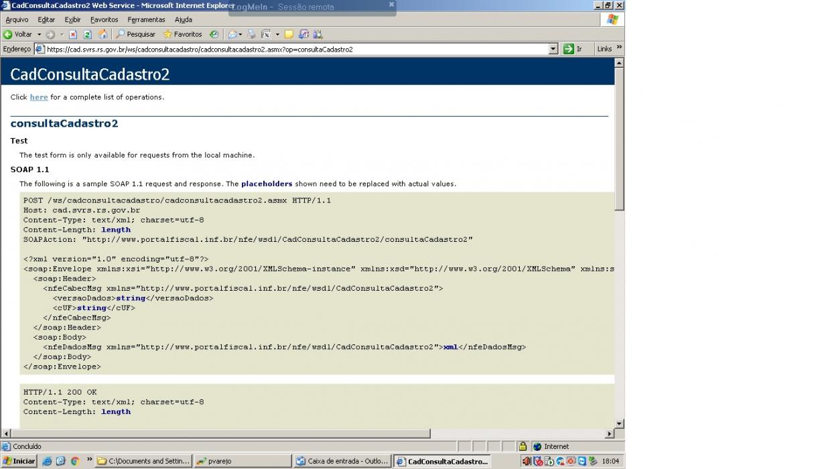Switch to Caixa de entrada Outlook window
818x469 pixels.
click(x=342, y=461)
